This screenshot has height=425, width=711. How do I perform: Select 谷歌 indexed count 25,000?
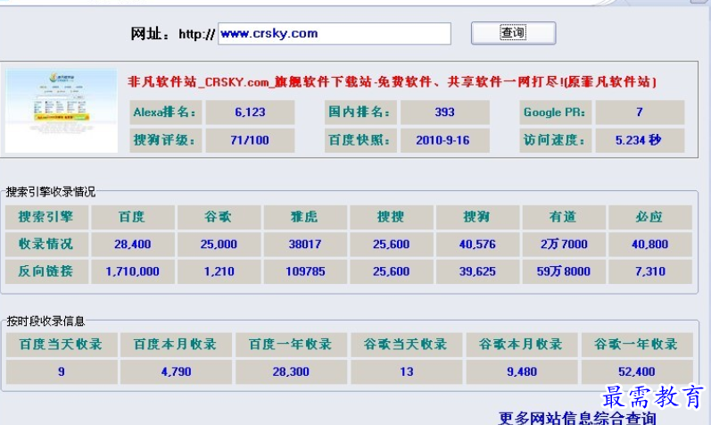[219, 245]
